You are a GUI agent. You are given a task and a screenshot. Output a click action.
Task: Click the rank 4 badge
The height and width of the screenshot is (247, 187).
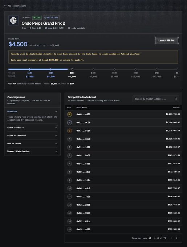click(x=69, y=139)
